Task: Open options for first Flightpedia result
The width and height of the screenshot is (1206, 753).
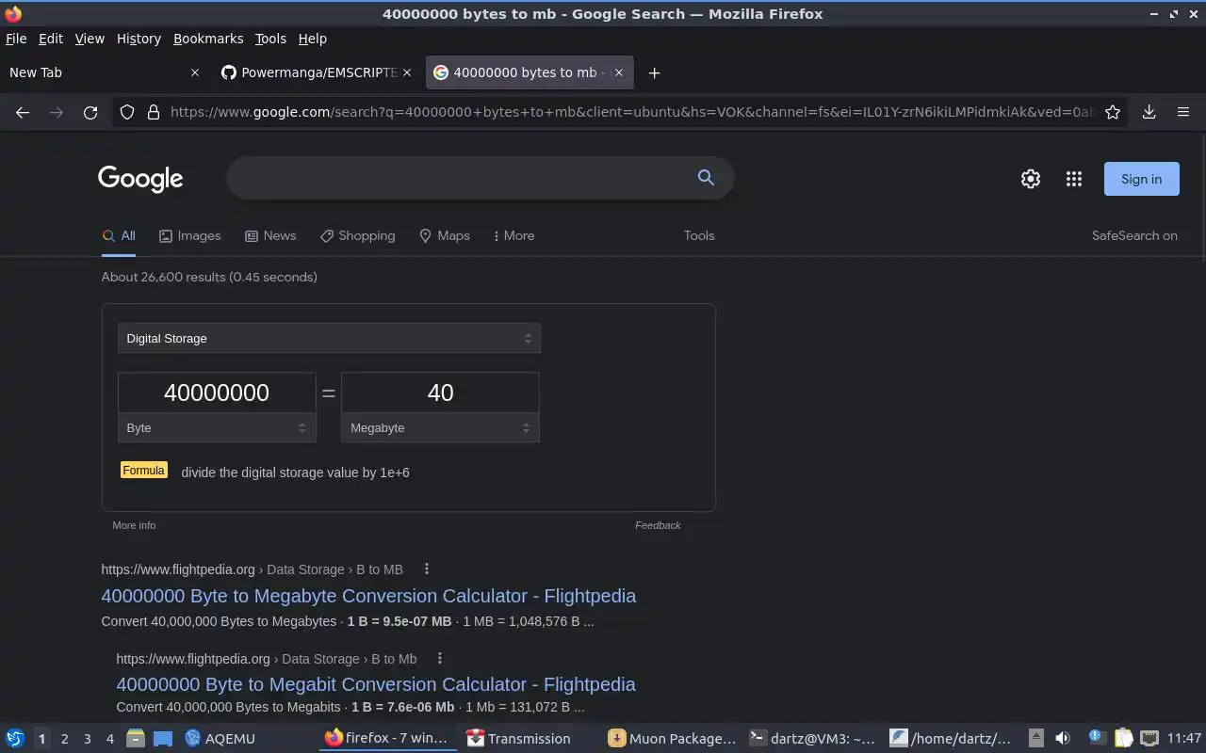Action: click(427, 569)
